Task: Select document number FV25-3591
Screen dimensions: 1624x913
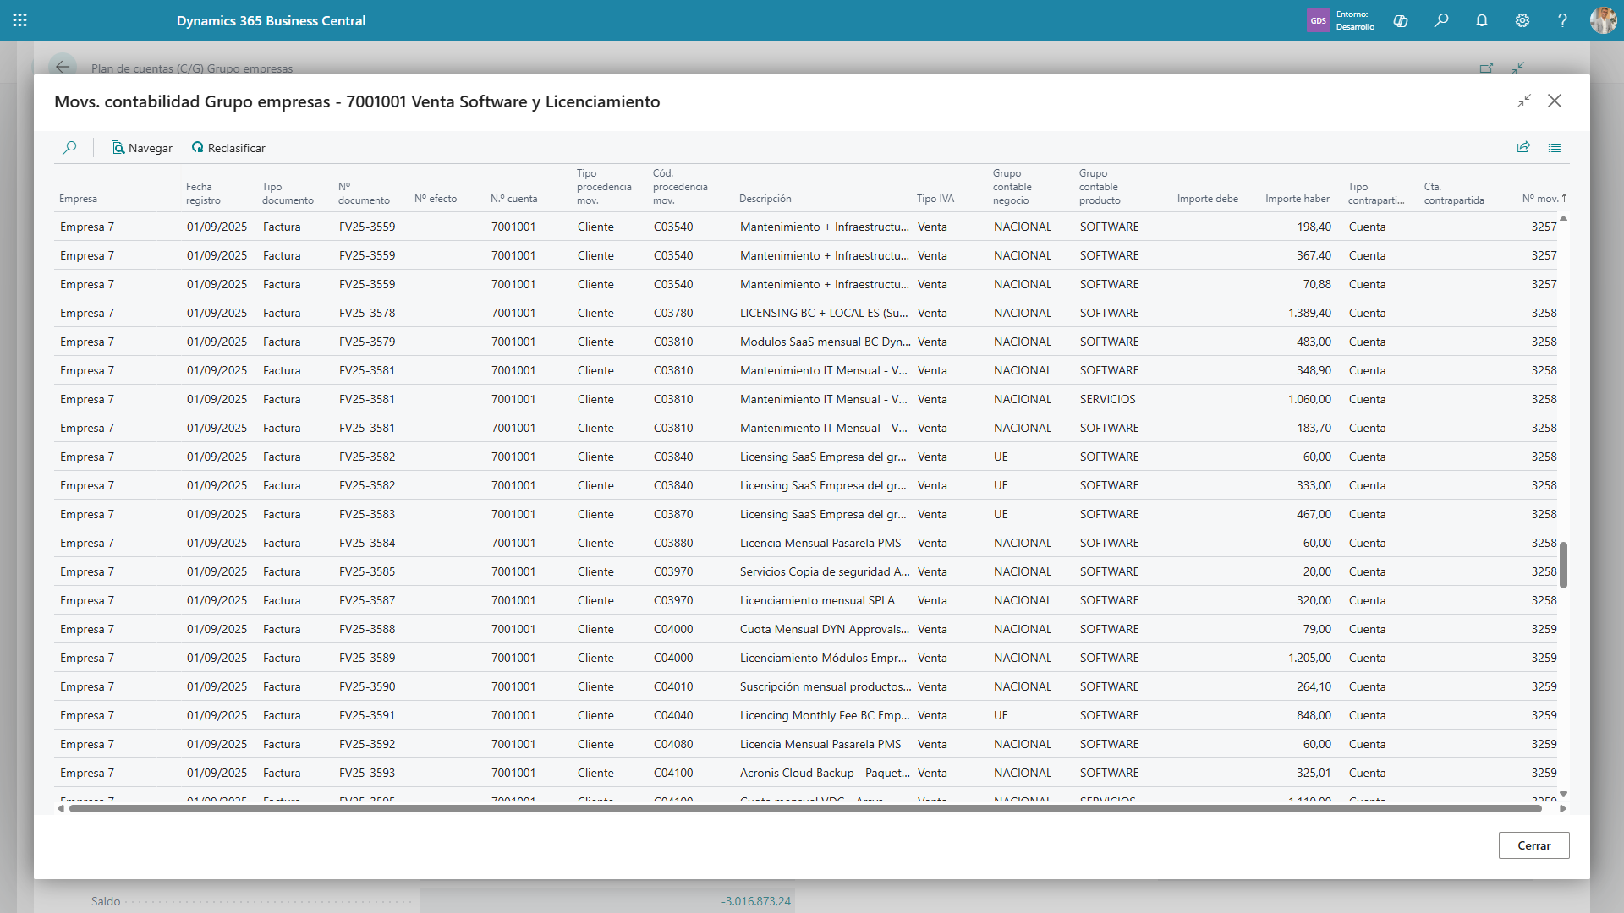Action: coord(367,715)
